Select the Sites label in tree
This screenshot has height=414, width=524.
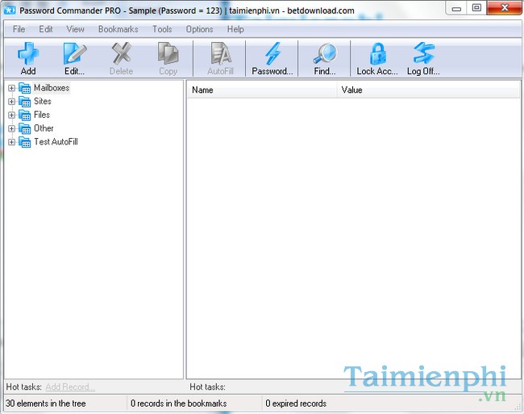point(43,102)
